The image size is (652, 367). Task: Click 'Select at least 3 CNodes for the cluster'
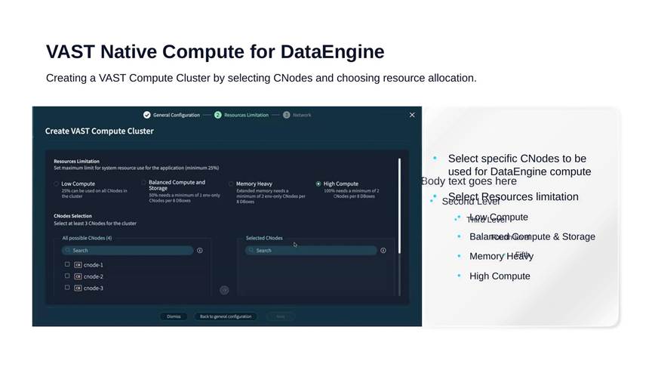pos(95,224)
